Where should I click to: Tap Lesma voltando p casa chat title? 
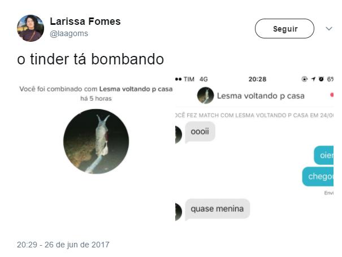point(261,95)
